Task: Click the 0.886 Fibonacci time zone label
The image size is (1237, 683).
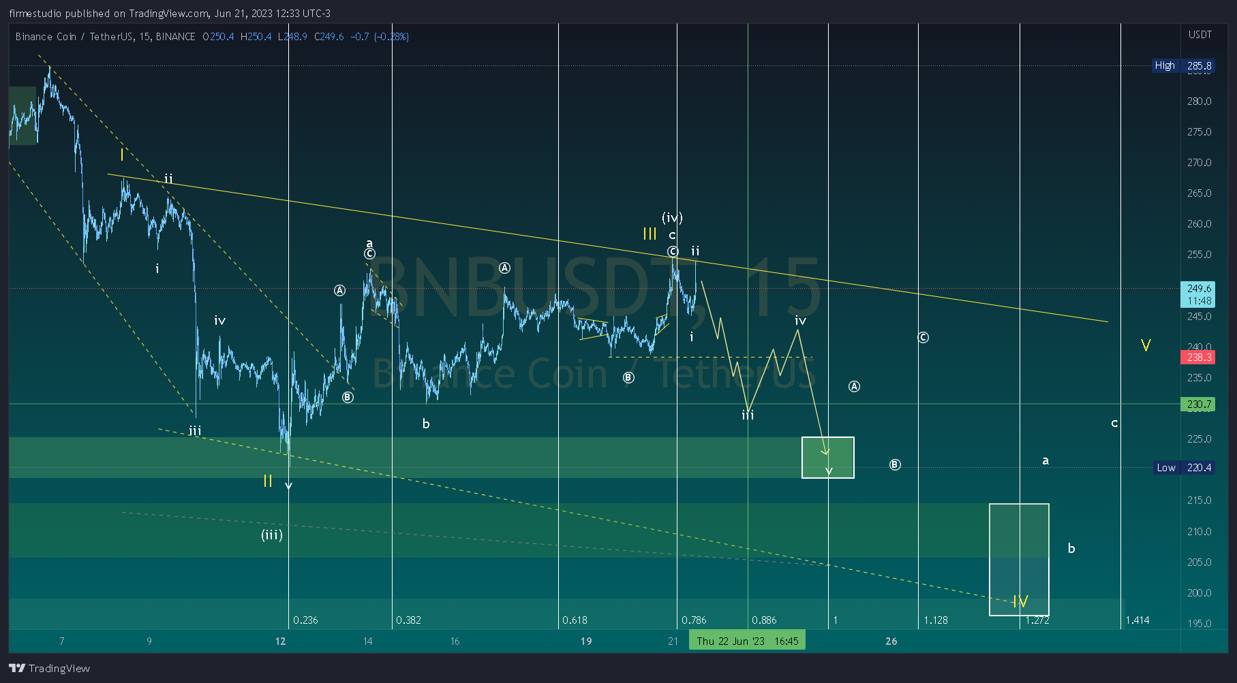Action: [764, 620]
